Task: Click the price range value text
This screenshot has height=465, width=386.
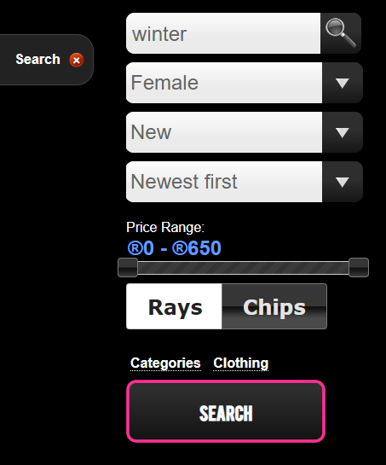Action: tap(174, 248)
